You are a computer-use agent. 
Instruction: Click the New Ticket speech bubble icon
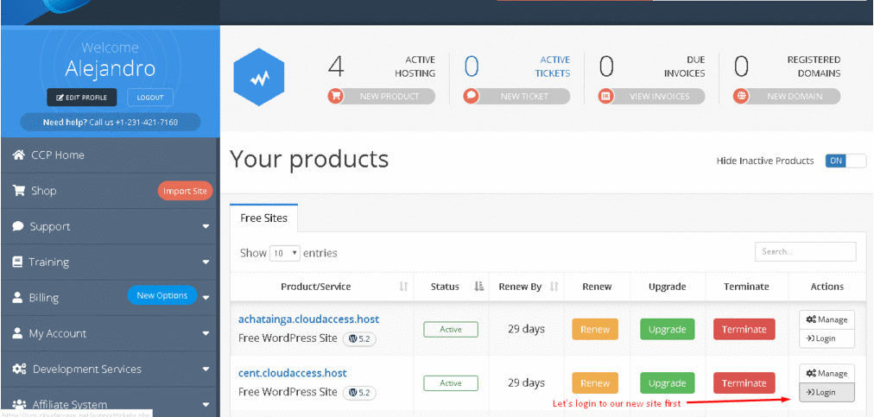471,96
